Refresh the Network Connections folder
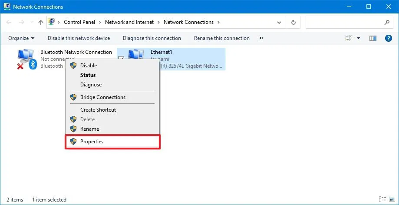The width and height of the screenshot is (399, 205). tap(293, 22)
